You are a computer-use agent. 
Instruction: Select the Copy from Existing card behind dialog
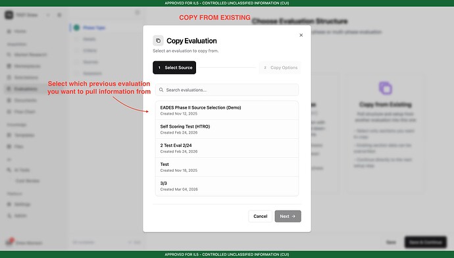point(385,133)
